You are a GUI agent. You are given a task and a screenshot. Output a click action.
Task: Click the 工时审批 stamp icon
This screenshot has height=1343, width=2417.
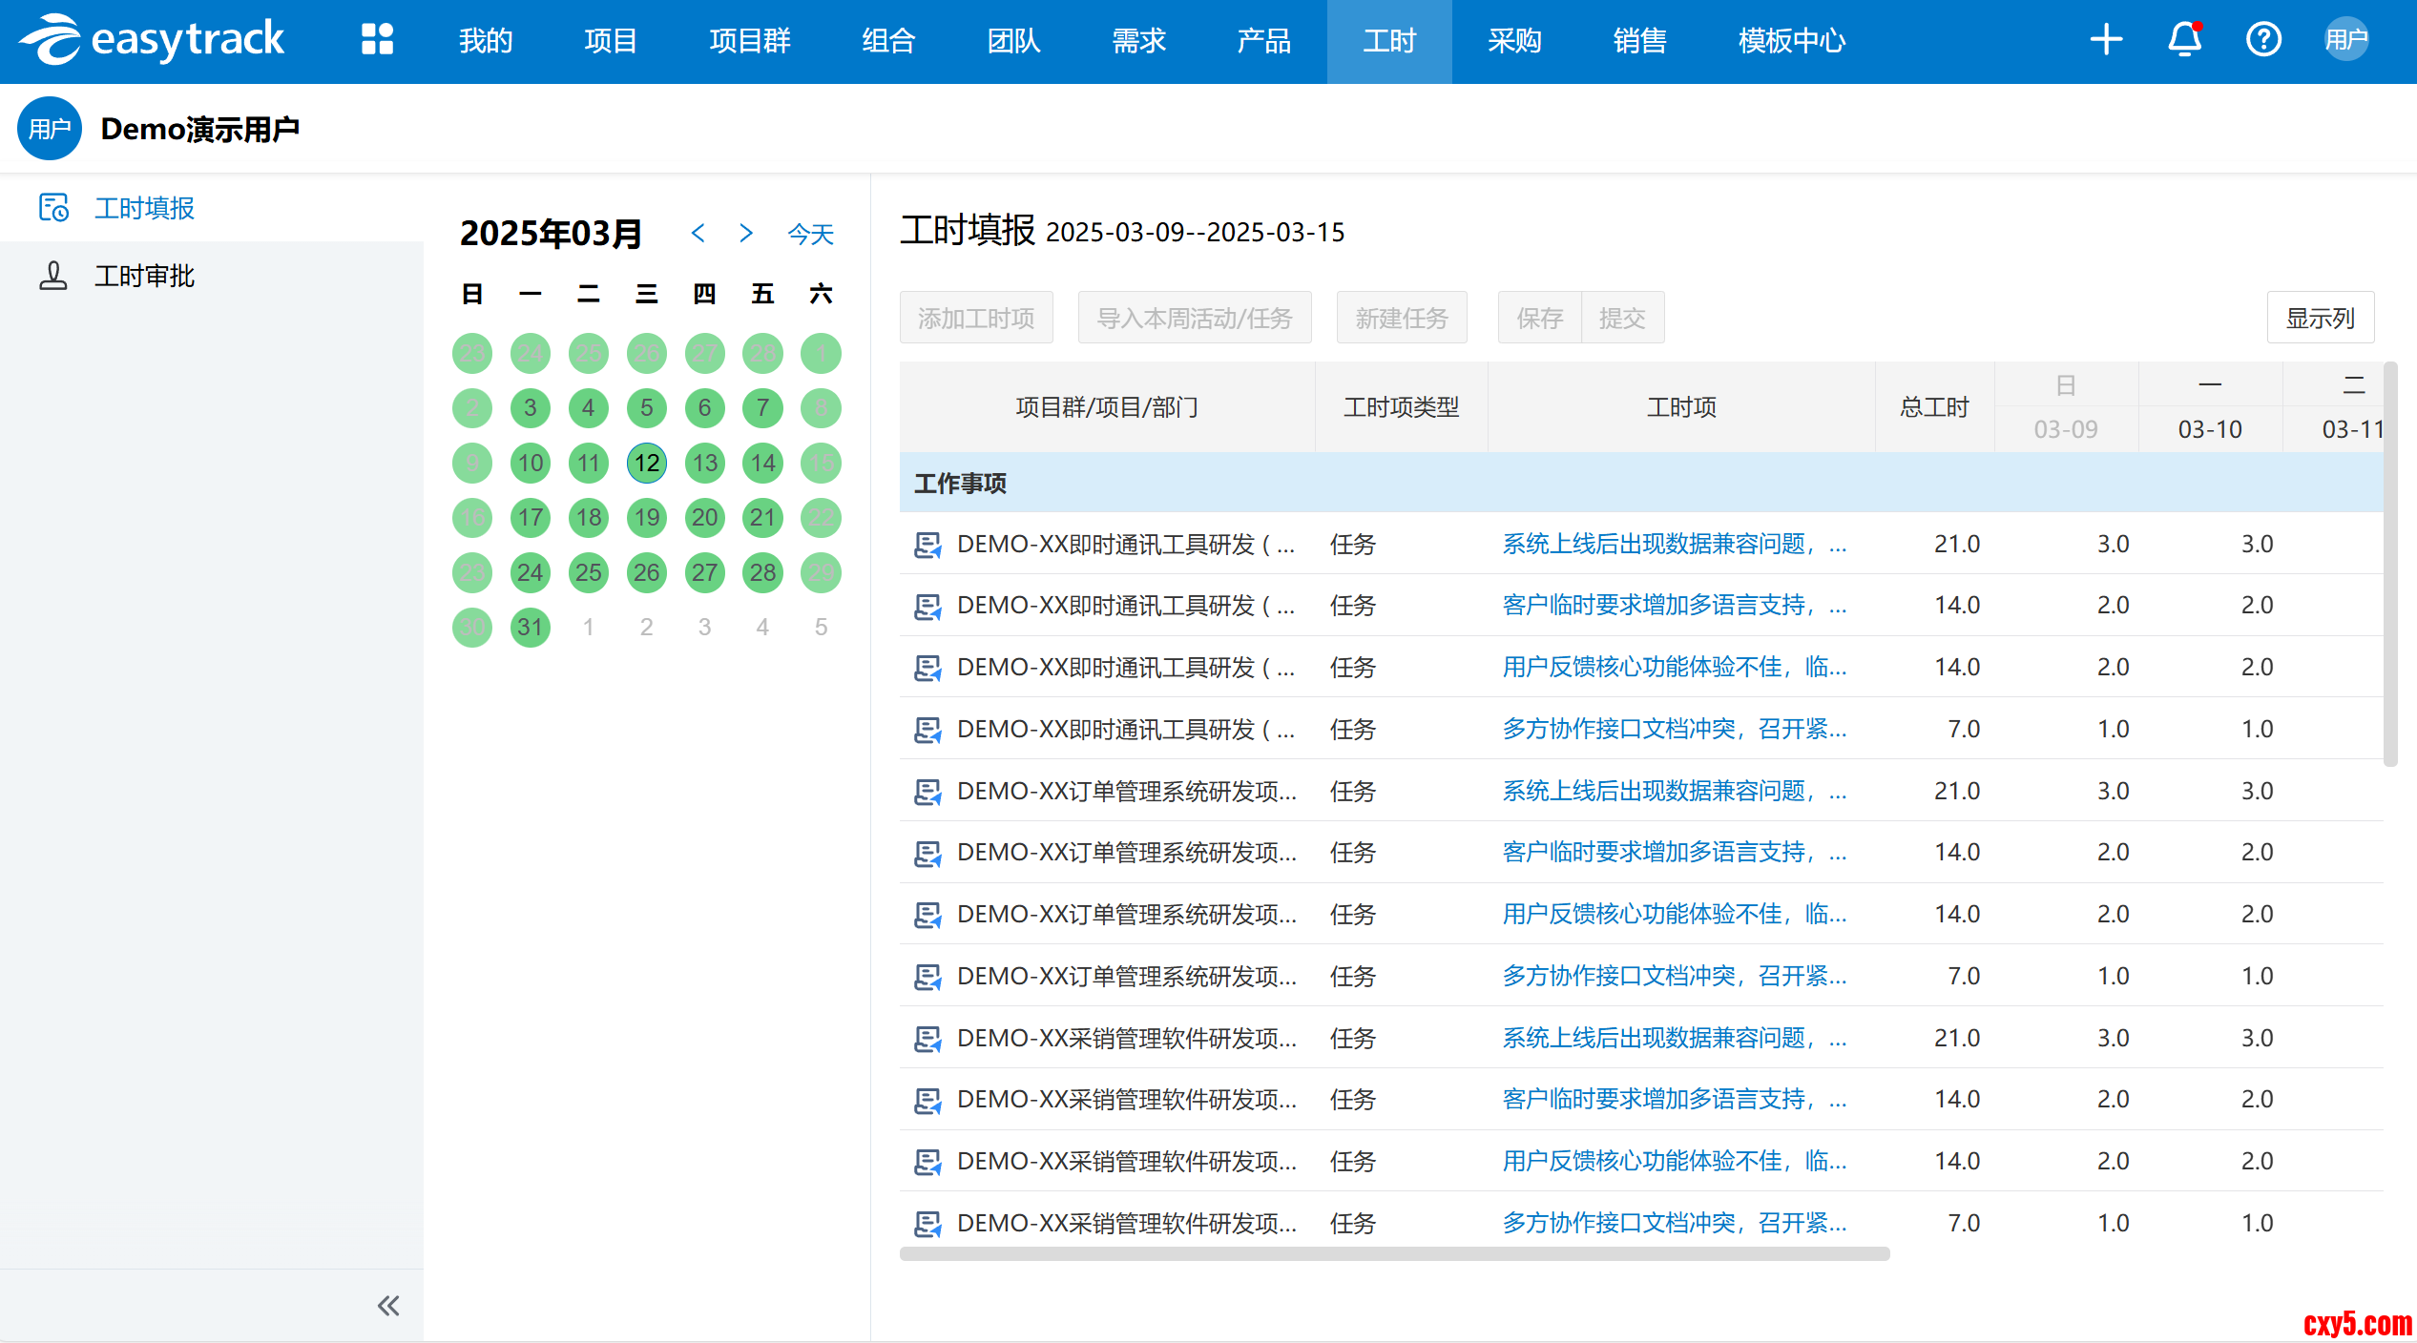(52, 276)
